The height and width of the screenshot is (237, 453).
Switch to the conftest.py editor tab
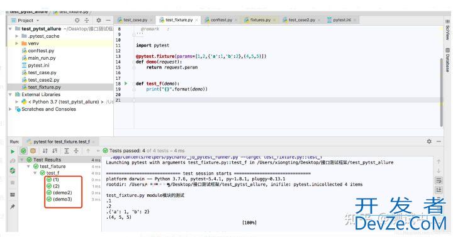(221, 20)
